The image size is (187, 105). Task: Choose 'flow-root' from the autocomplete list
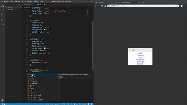(43, 83)
